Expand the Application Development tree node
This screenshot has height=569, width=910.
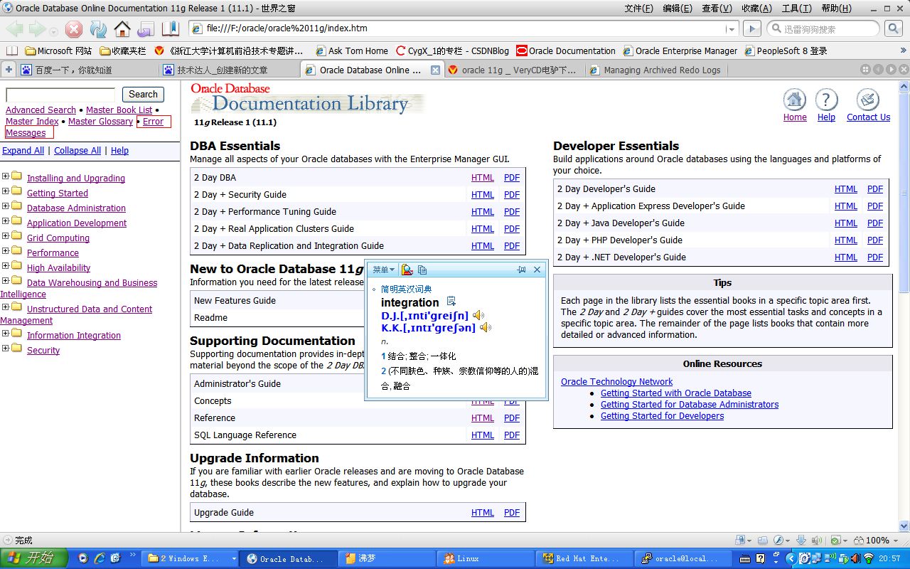tap(6, 221)
